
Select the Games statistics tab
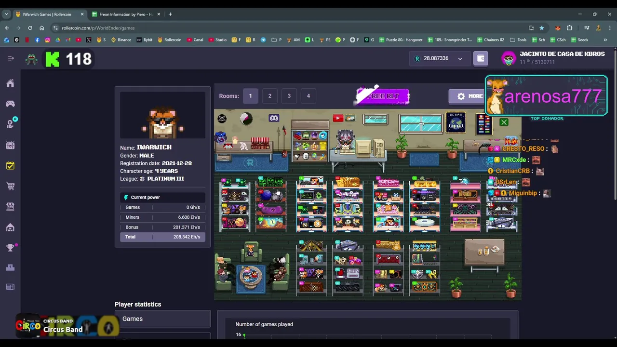[x=162, y=319]
